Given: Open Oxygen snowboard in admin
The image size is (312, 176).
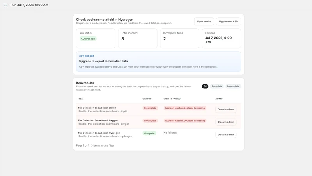Looking at the screenshot, I should point(226,122).
